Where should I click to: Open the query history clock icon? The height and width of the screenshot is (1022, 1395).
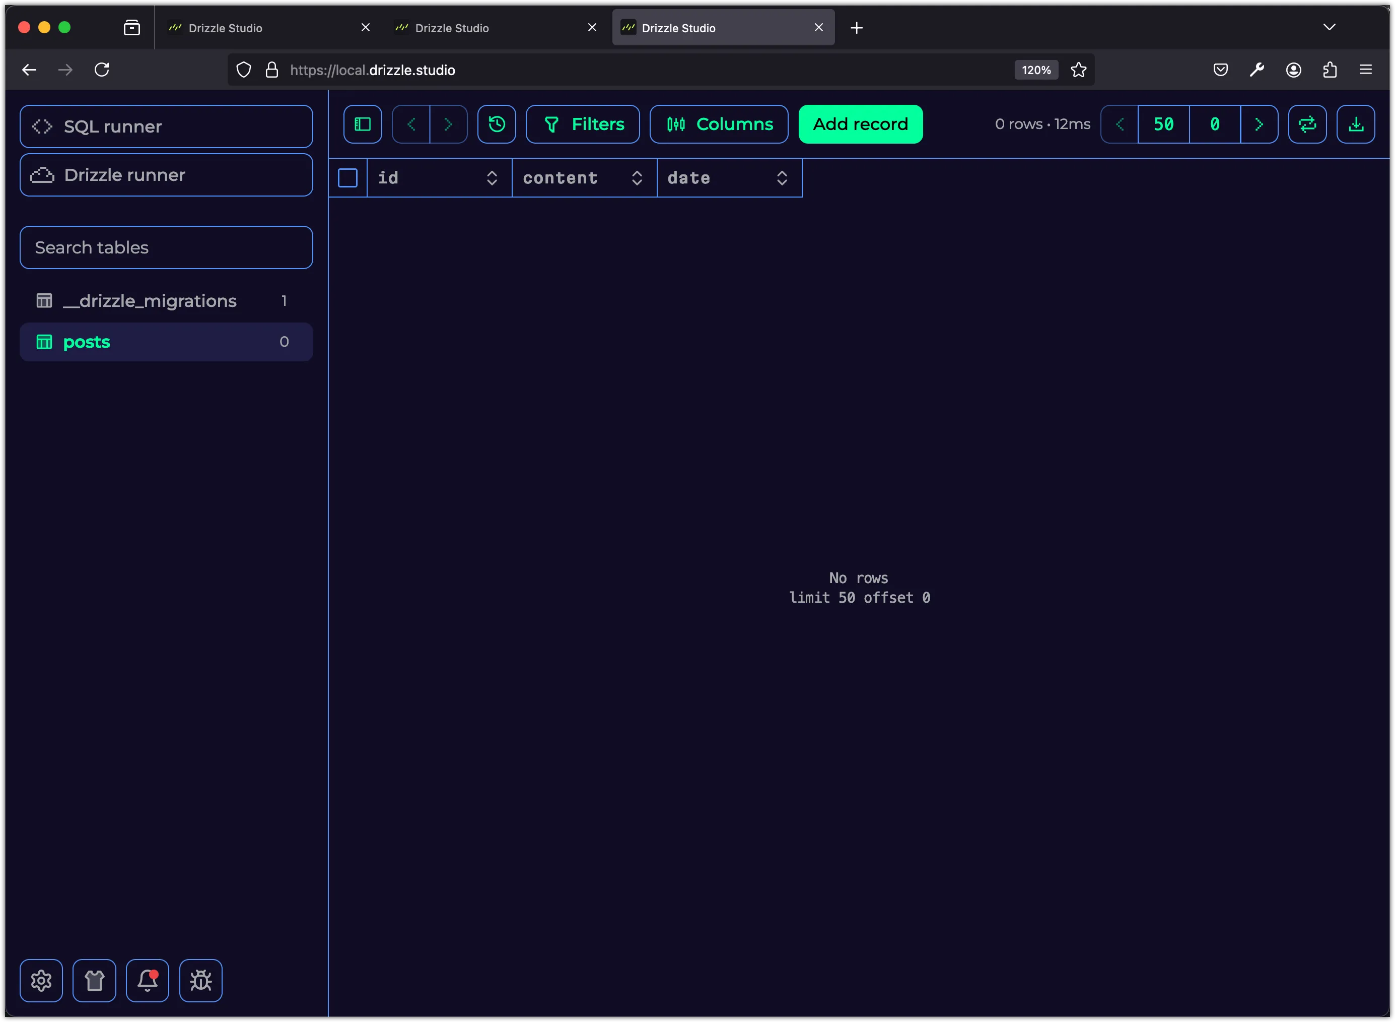[497, 124]
